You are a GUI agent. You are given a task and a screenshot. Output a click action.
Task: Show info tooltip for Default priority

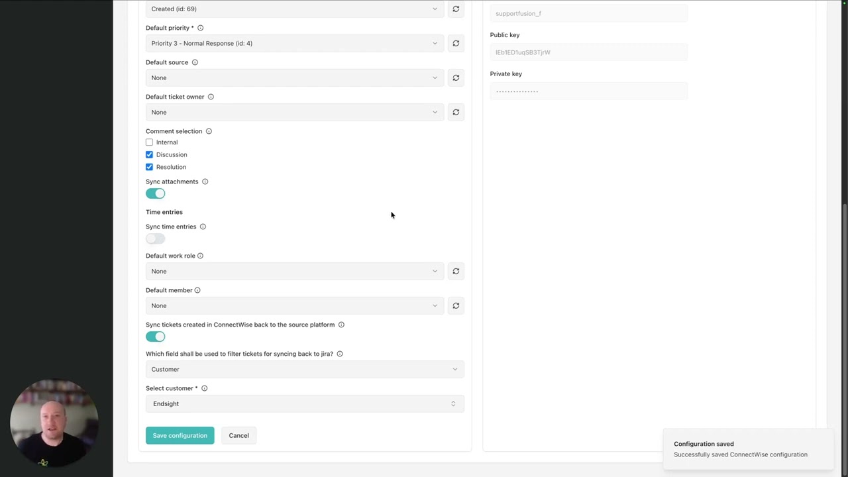[x=200, y=28]
